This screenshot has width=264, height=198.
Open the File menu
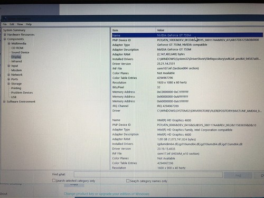(x=5, y=24)
